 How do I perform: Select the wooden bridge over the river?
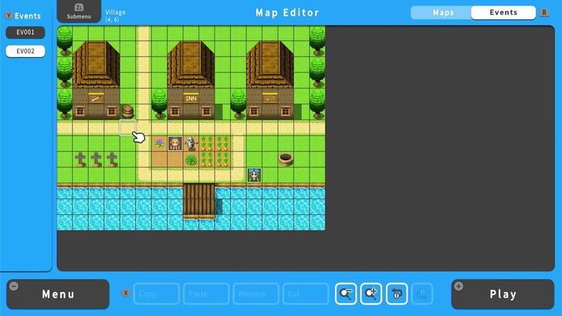(199, 200)
